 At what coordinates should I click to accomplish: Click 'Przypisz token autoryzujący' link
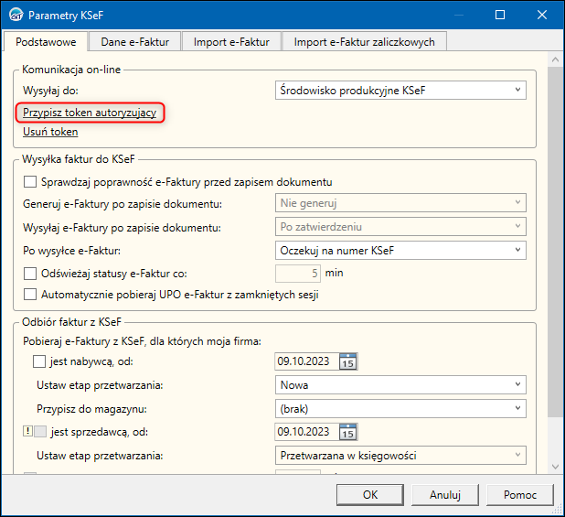coord(90,113)
